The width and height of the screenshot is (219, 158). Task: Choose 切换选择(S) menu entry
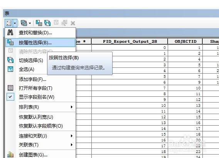pos(31,61)
